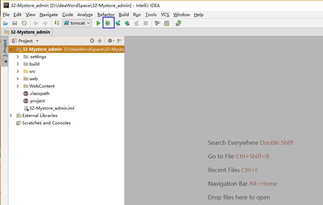
Task: Open the File menu
Action: (6, 15)
